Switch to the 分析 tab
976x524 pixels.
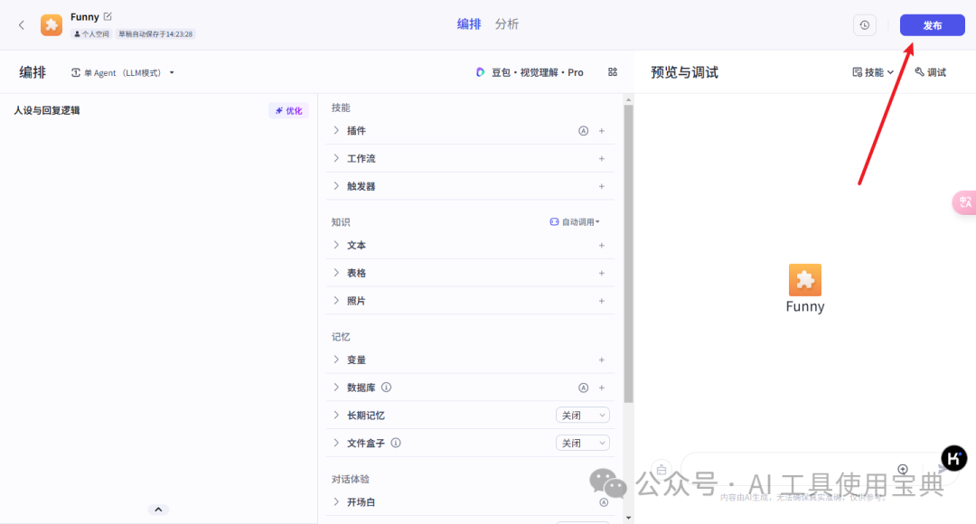(x=507, y=24)
